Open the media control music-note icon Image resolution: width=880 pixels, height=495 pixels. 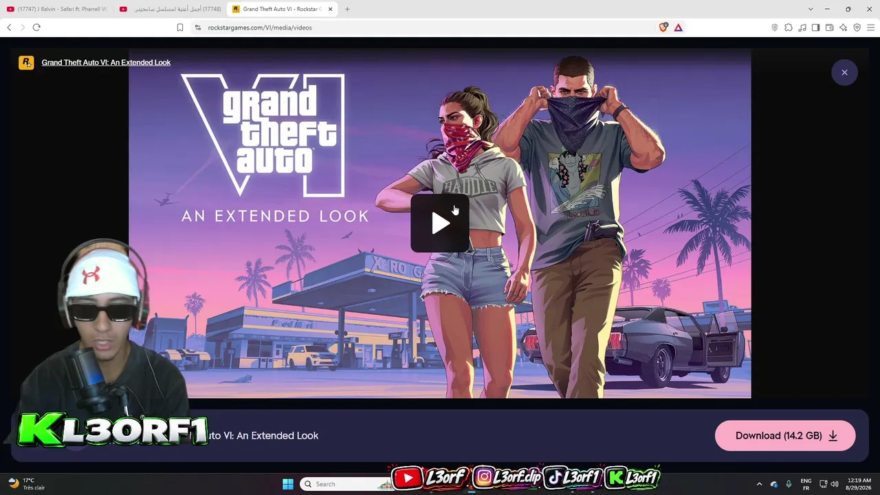(802, 27)
